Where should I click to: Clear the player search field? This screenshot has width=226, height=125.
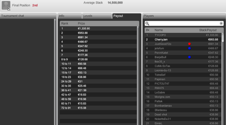[x=221, y=24]
